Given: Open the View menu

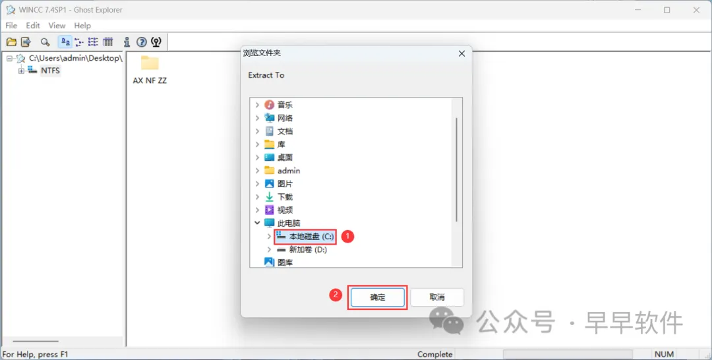Looking at the screenshot, I should [57, 26].
